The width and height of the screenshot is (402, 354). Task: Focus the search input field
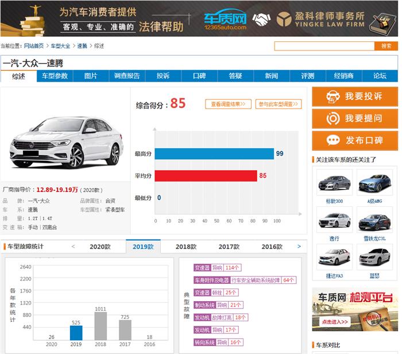pyautogui.click(x=324, y=46)
